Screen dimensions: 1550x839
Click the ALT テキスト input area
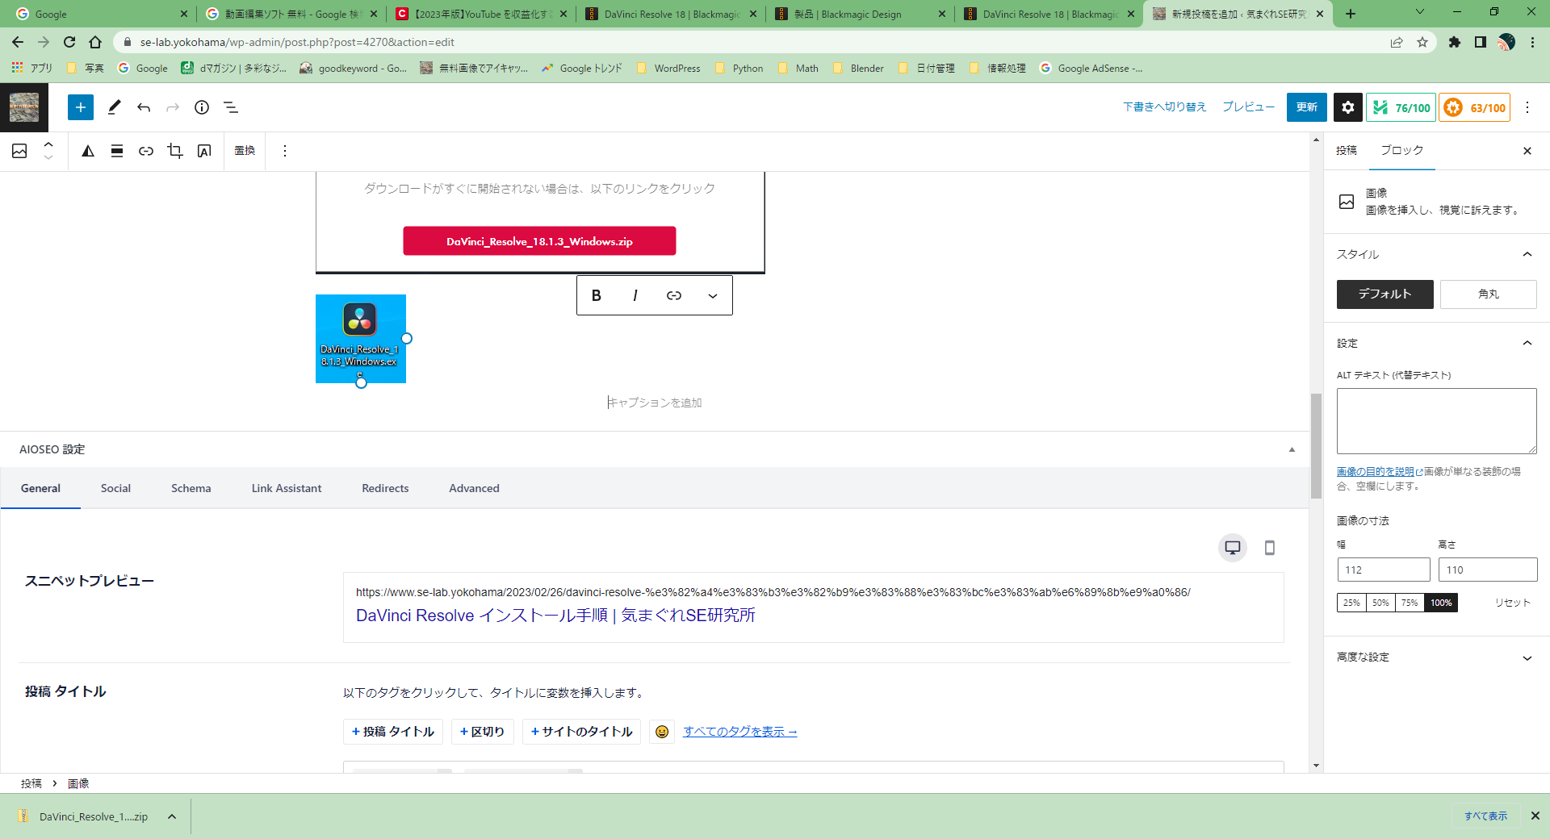(1437, 421)
